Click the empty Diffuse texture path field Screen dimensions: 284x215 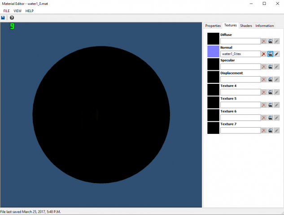pos(240,41)
